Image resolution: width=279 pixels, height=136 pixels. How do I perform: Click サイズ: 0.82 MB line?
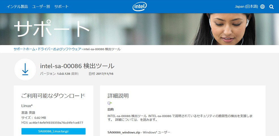tap(34, 118)
